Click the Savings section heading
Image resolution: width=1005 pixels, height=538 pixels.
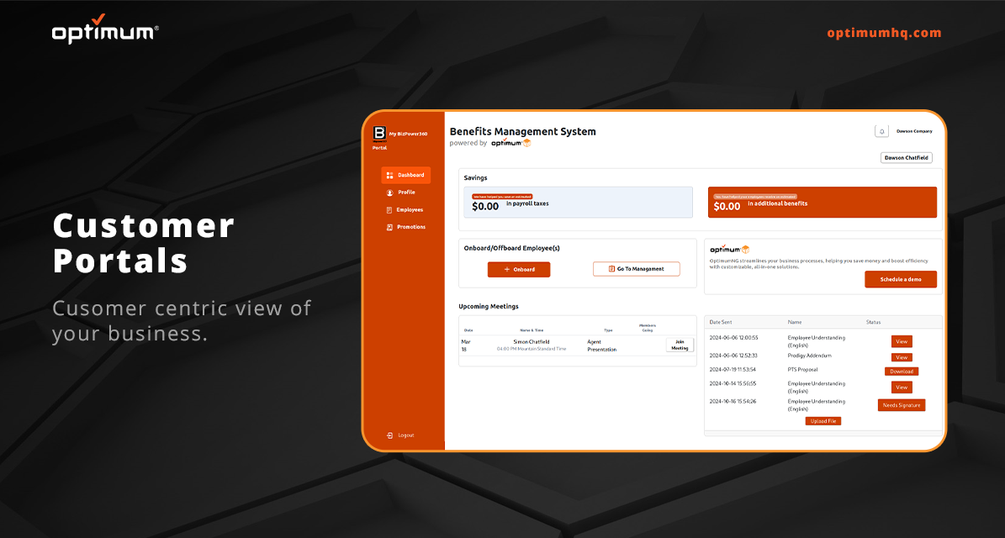(x=475, y=178)
